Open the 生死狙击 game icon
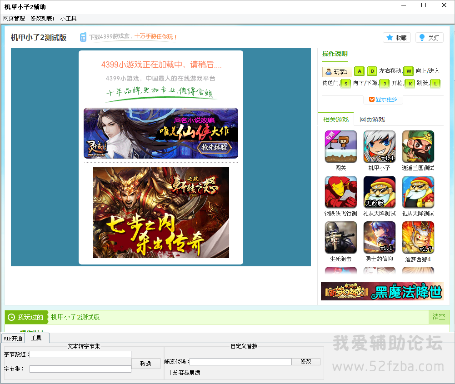 tap(340, 237)
